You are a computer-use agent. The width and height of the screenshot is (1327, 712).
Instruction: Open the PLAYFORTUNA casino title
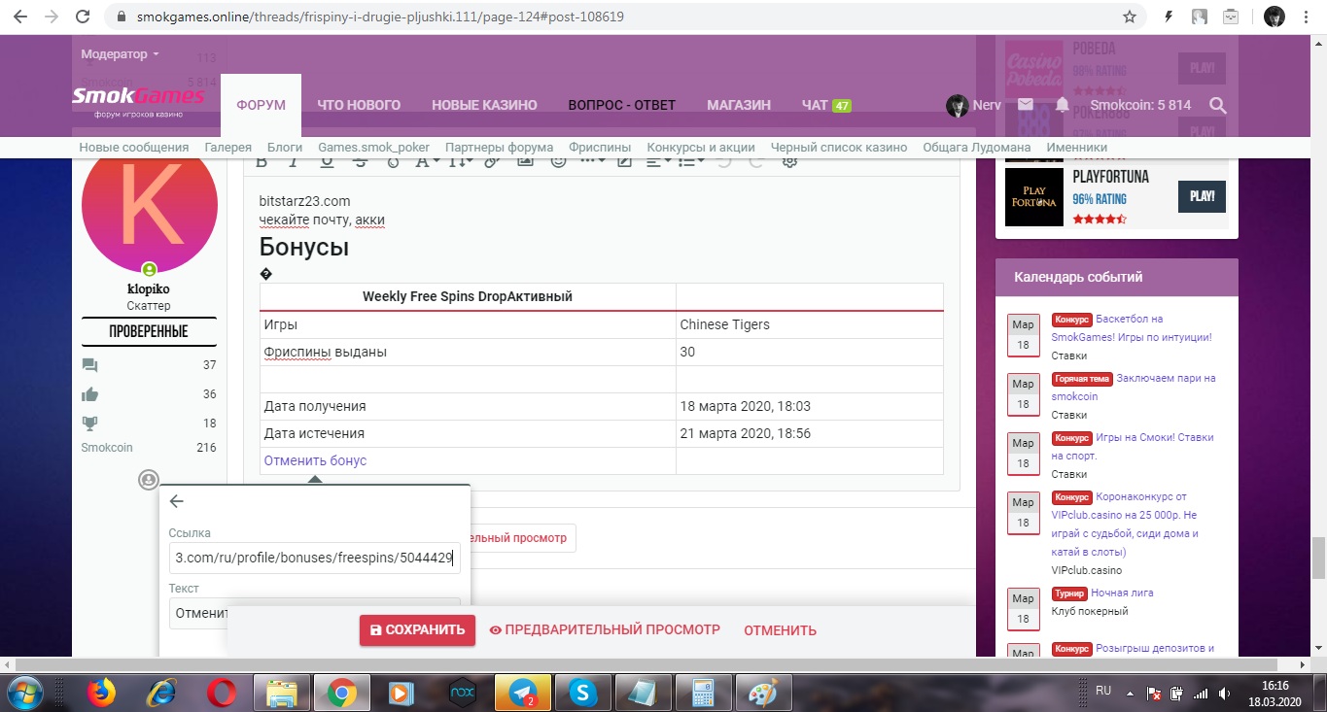(x=1110, y=177)
